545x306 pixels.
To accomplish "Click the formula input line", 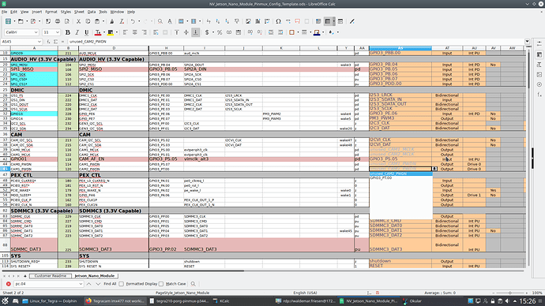I will (295, 42).
